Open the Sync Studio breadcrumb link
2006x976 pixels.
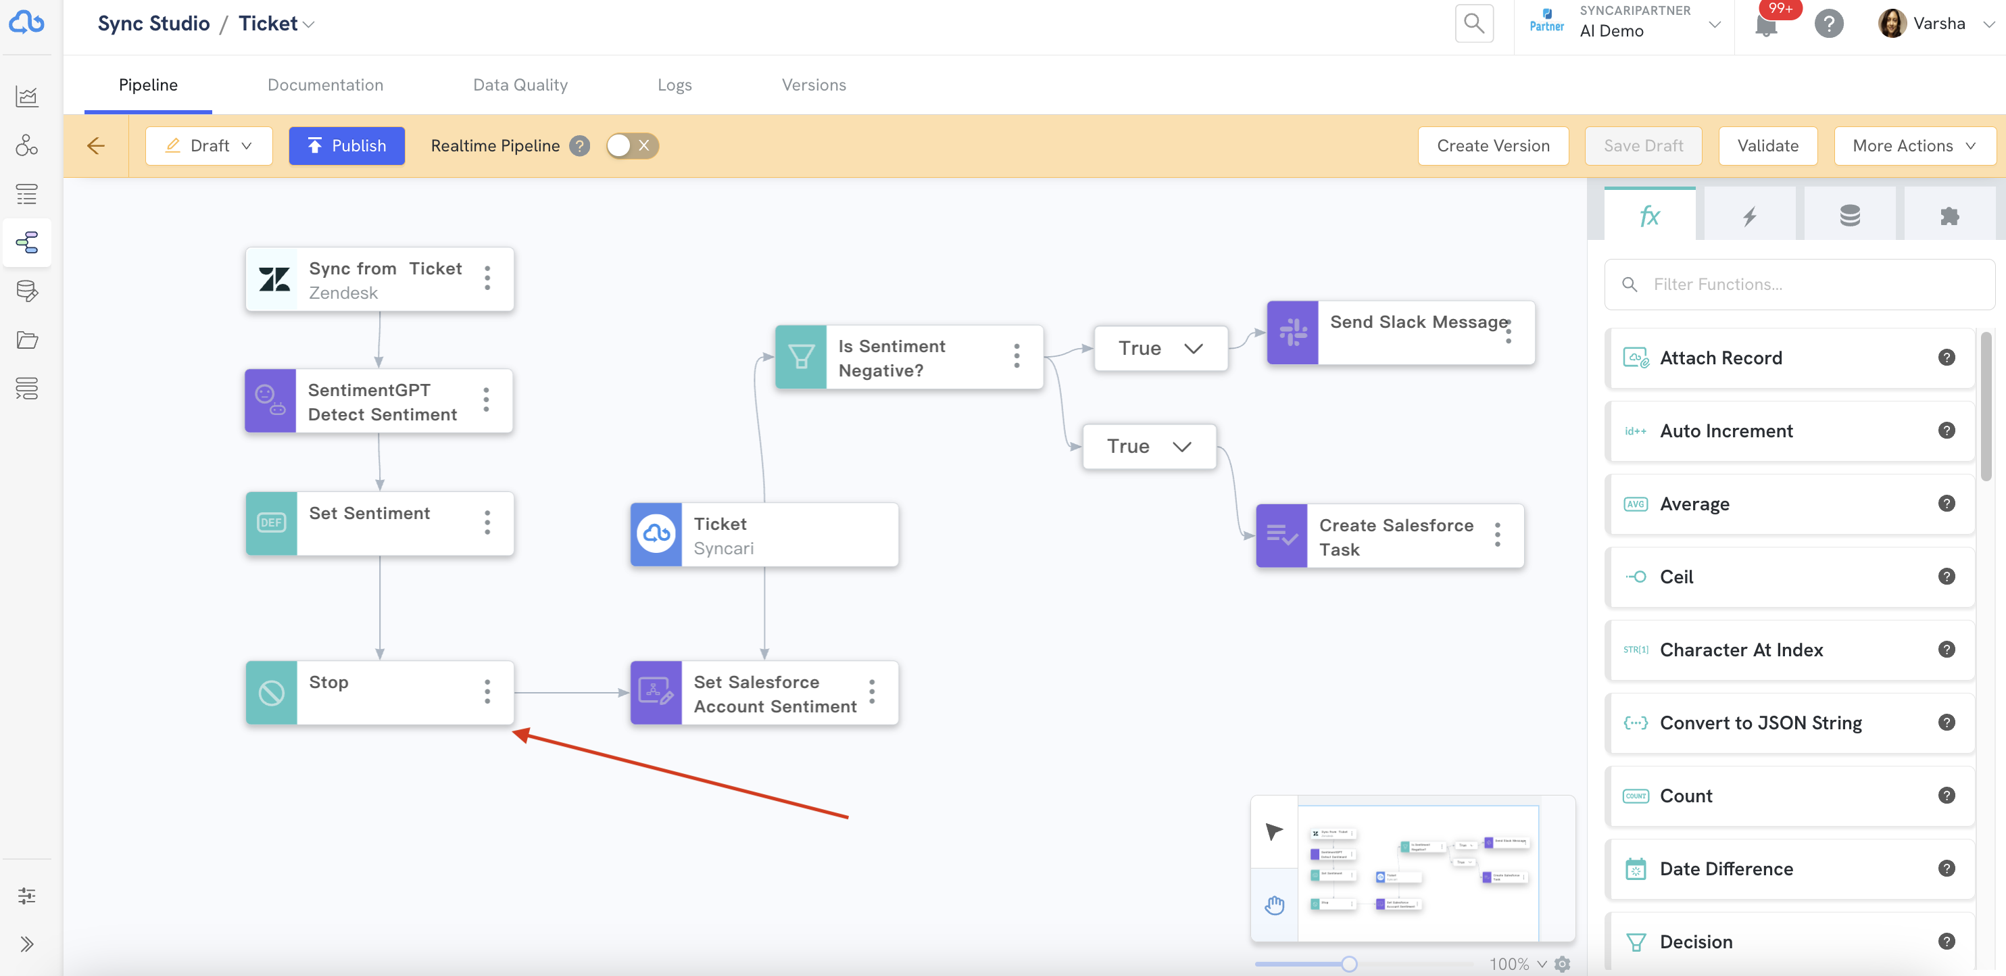tap(153, 24)
